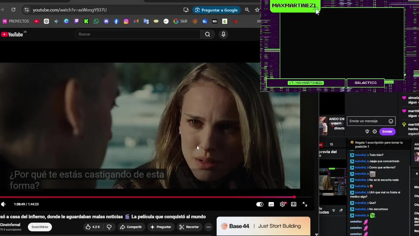The image size is (419, 236).
Task: Click the video title 'La película que conquistó al mundo'
Action: coord(169,217)
